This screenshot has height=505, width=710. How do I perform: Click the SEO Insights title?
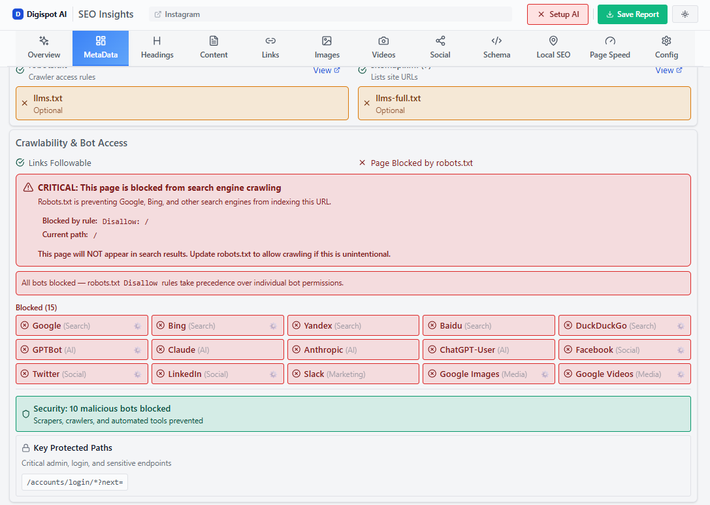[x=106, y=14]
